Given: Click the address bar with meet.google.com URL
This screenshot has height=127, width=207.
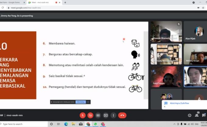Looking at the screenshot, I should (x=91, y=8).
